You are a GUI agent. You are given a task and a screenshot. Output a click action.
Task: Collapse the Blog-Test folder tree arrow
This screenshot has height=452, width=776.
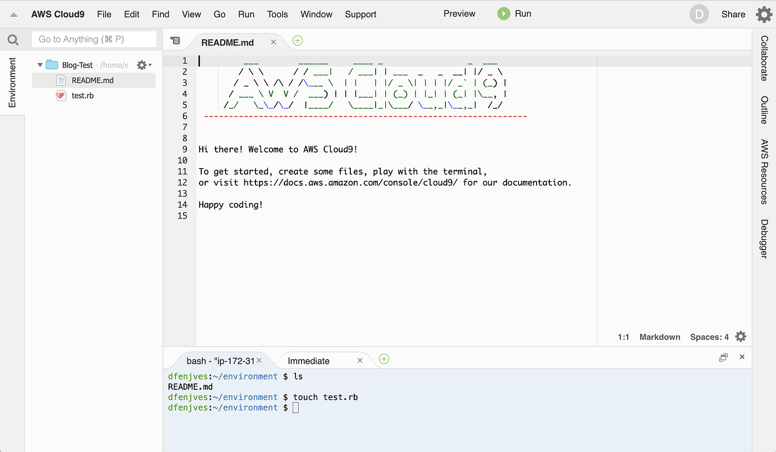(40, 65)
